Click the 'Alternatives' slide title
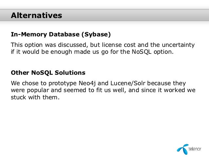The width and height of the screenshot is (209, 157). click(x=36, y=15)
